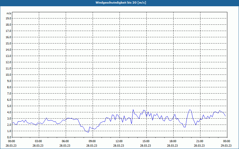
Task: Click the 21:00 x-axis time label
Action: coord(200,141)
